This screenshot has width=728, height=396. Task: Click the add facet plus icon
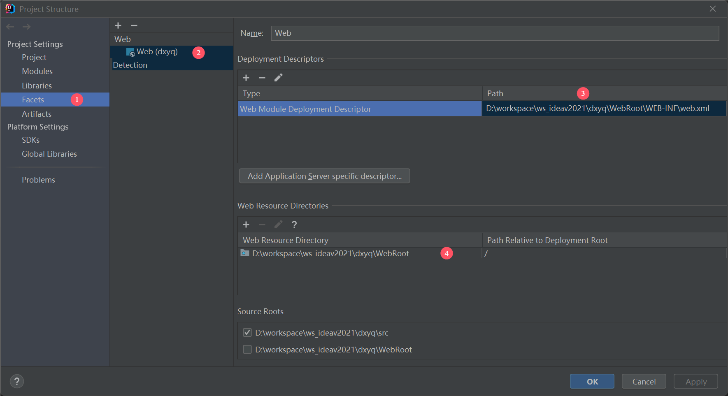coord(118,25)
